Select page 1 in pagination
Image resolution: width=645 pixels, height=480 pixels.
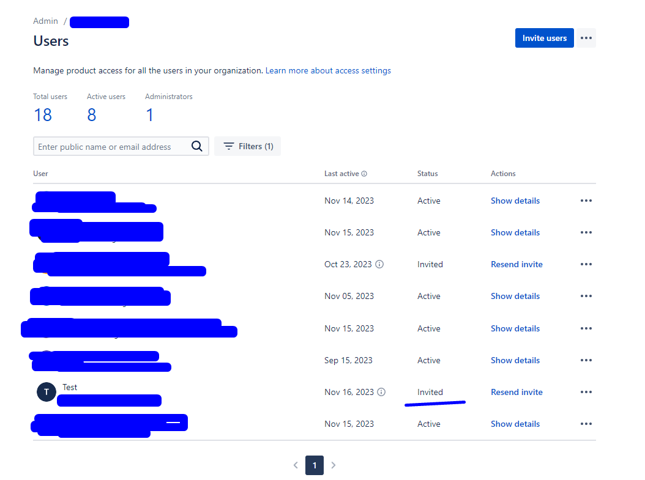point(315,465)
